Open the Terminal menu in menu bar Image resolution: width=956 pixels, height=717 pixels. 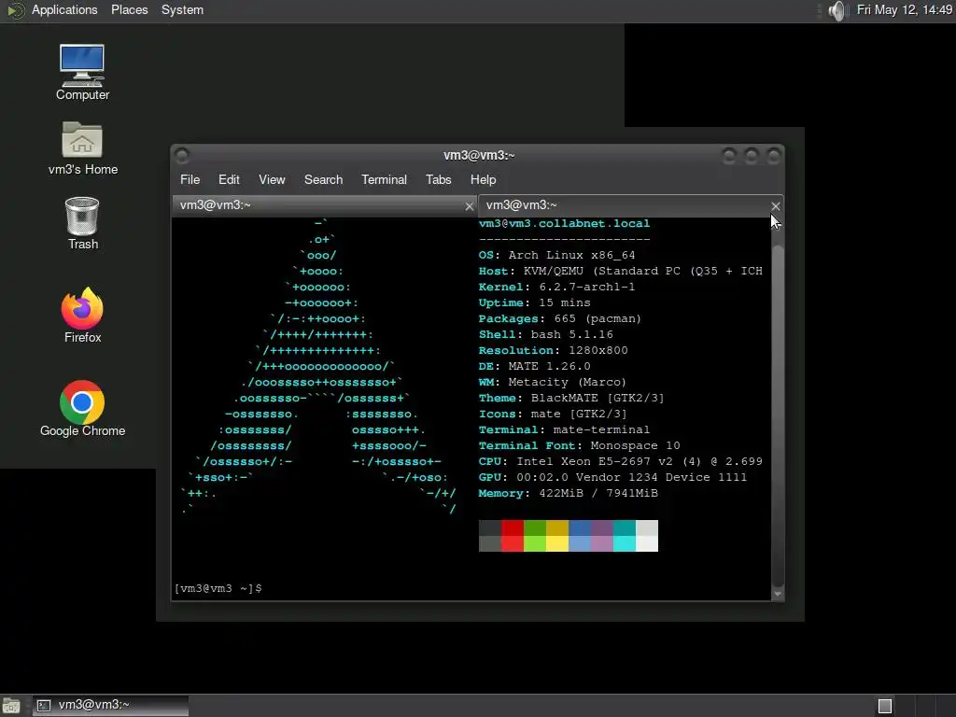tap(384, 180)
